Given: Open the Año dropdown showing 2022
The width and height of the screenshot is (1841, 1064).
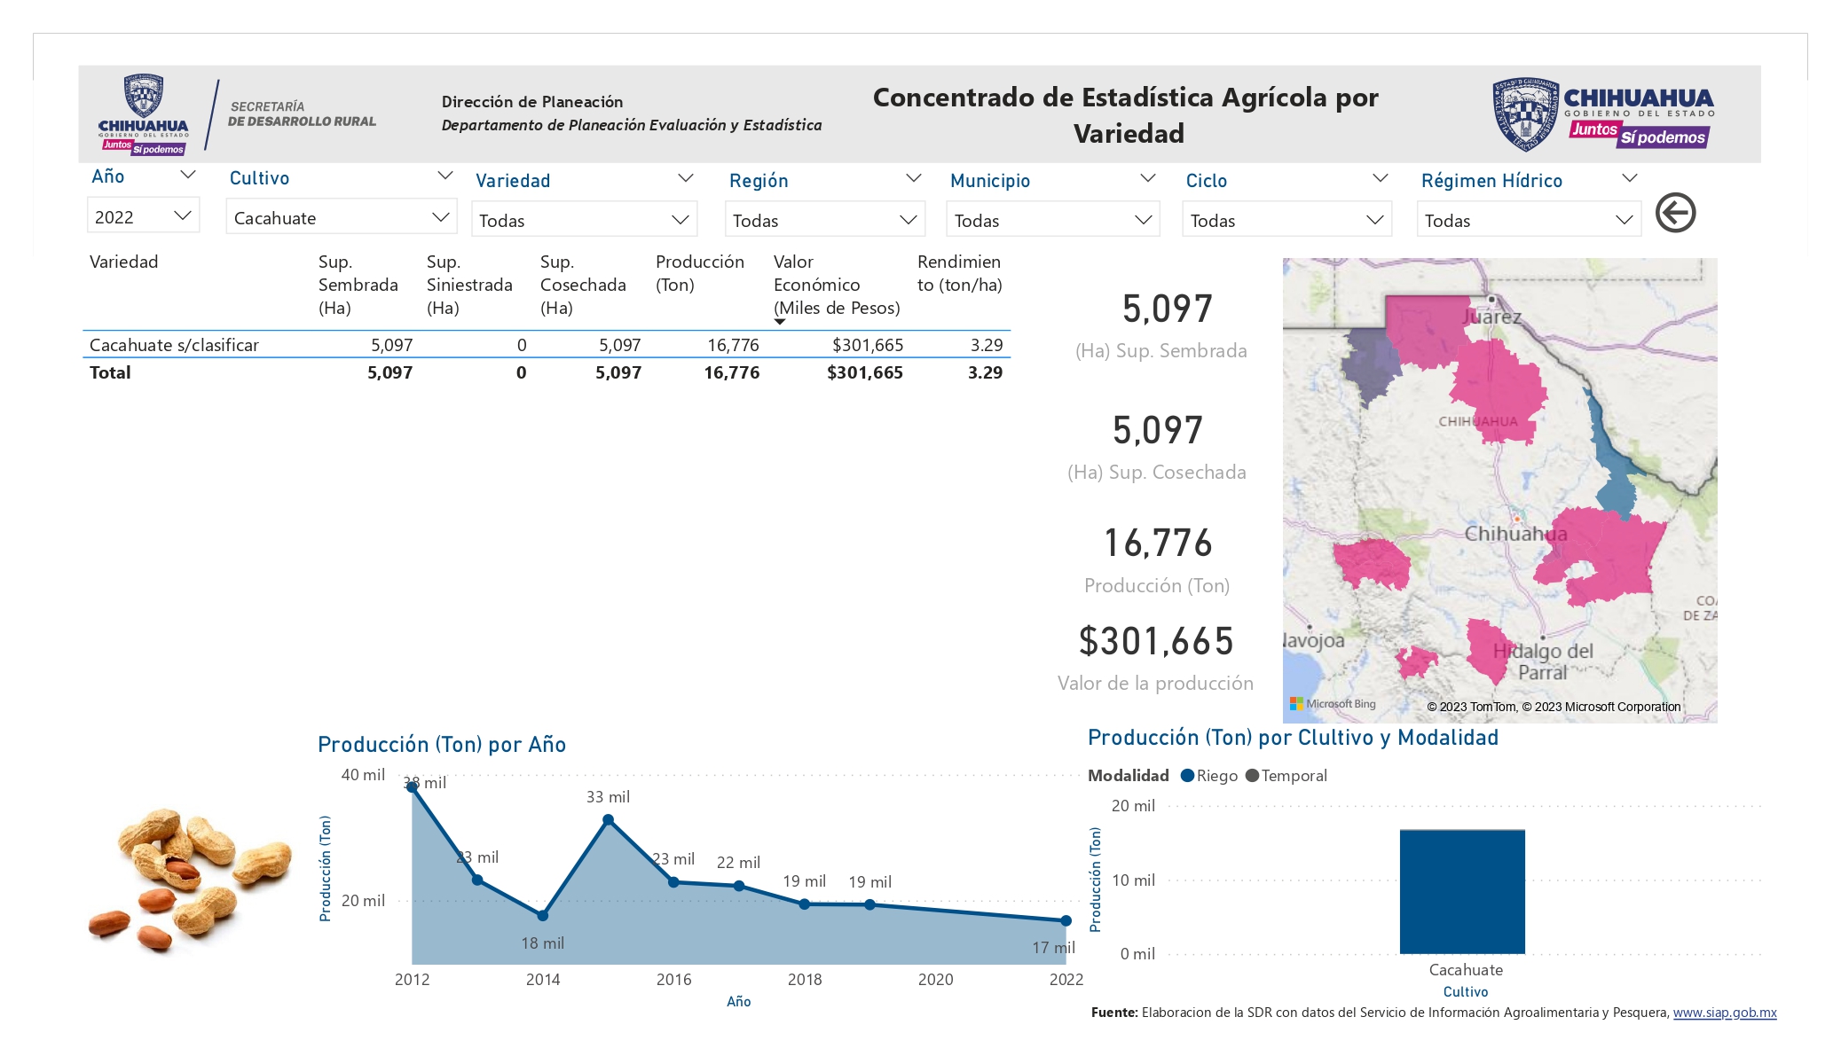Looking at the screenshot, I should [x=143, y=216].
